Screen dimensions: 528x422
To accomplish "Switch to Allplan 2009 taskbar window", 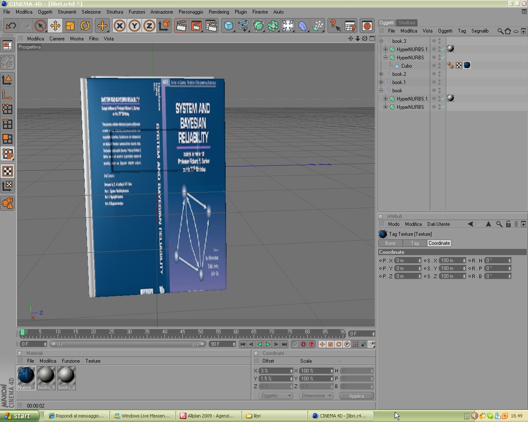I will pos(208,416).
